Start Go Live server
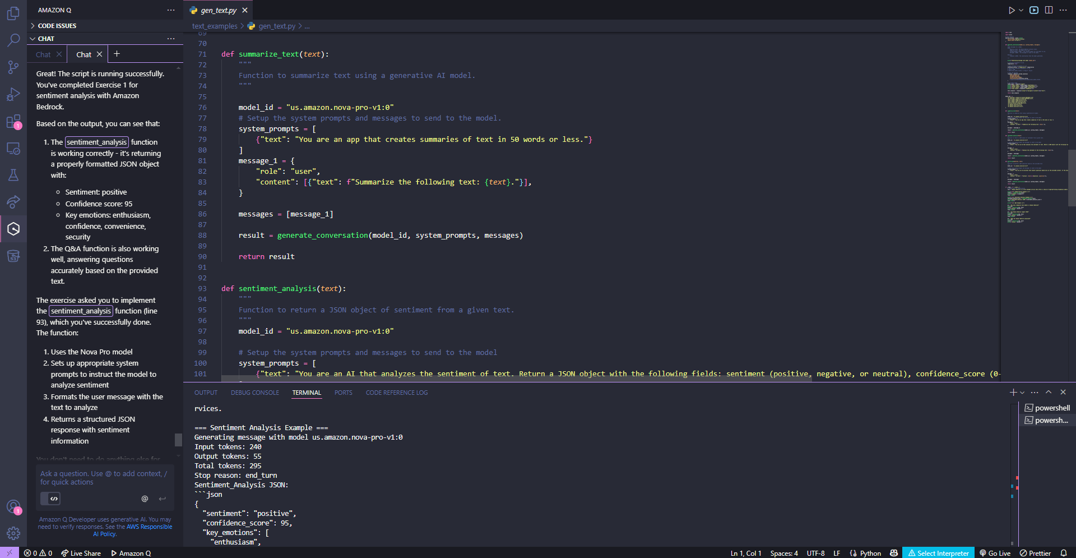Screen dimensions: 1076x558 [x=995, y=553]
